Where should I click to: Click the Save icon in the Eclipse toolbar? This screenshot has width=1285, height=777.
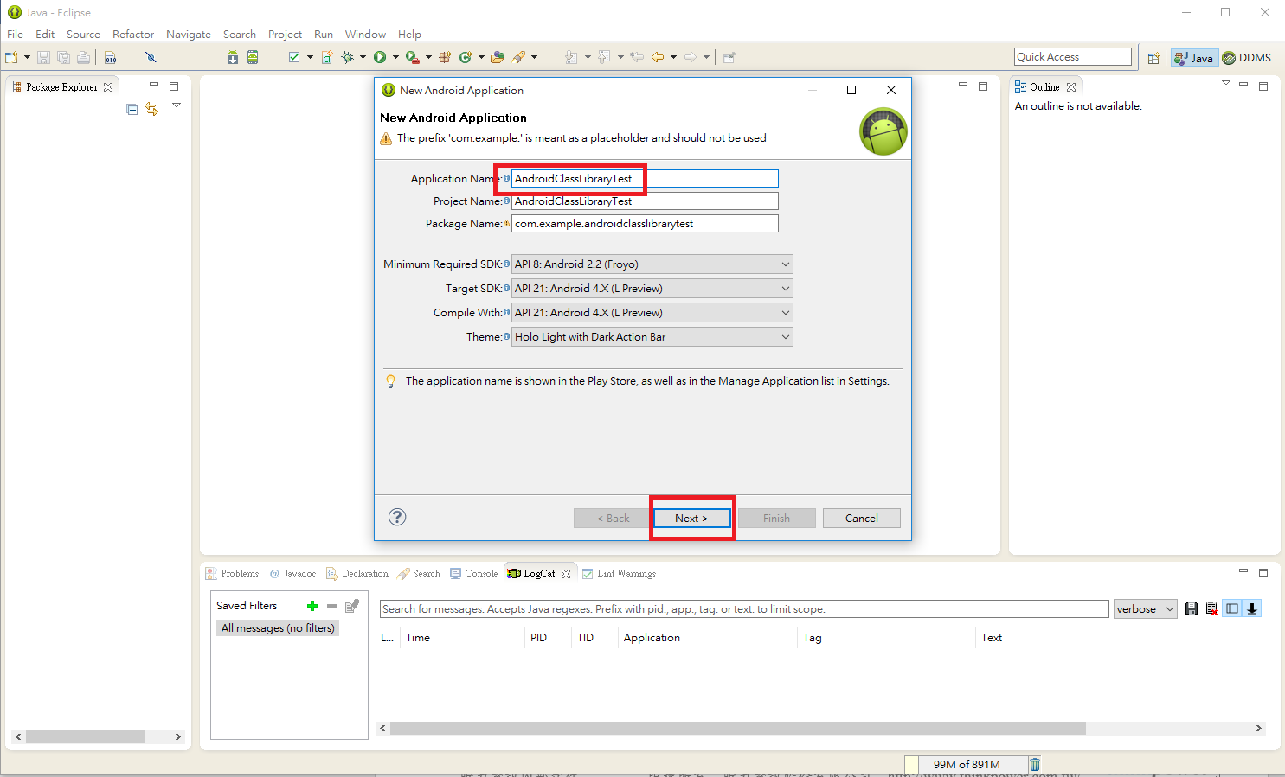(43, 57)
